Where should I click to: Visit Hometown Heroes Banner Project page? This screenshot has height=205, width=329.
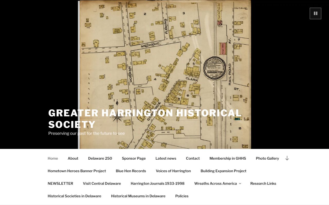77,171
